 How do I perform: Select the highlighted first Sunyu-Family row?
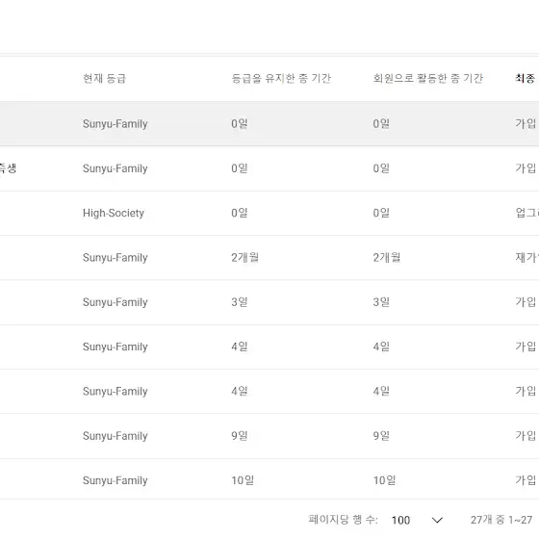pyautogui.click(x=269, y=124)
